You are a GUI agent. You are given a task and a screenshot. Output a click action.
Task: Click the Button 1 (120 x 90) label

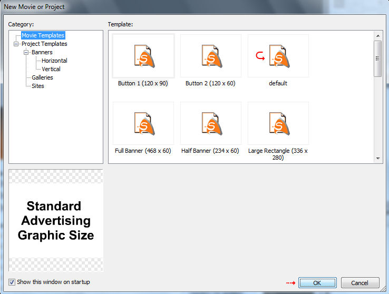pyautogui.click(x=143, y=83)
